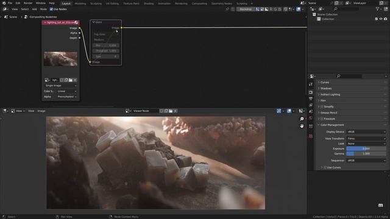Screen dimensions: 390x219
Task: Switch to the Compositing workspace tab
Action: [199, 4]
